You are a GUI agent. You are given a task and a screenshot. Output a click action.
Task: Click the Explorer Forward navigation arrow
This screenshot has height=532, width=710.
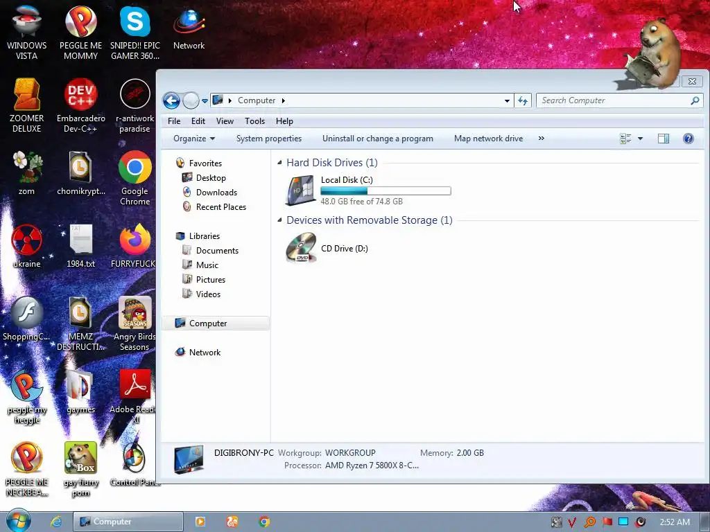tap(191, 100)
